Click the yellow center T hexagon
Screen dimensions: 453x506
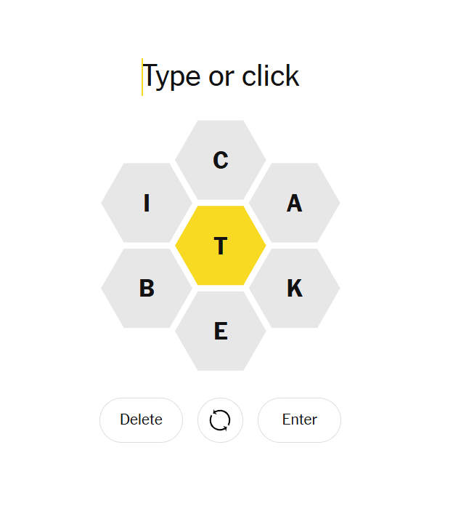[x=221, y=246]
